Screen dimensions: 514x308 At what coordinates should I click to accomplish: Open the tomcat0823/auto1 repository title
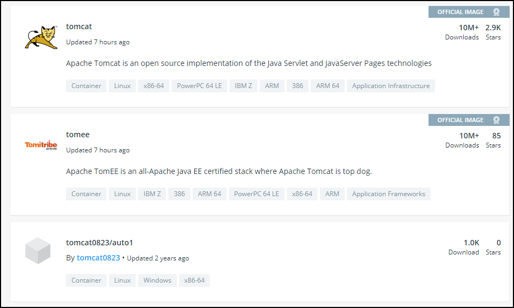click(x=100, y=243)
